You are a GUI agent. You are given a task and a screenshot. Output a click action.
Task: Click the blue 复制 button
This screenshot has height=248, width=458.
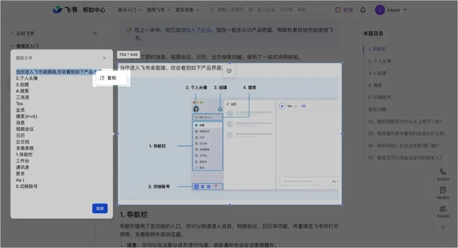point(100,208)
